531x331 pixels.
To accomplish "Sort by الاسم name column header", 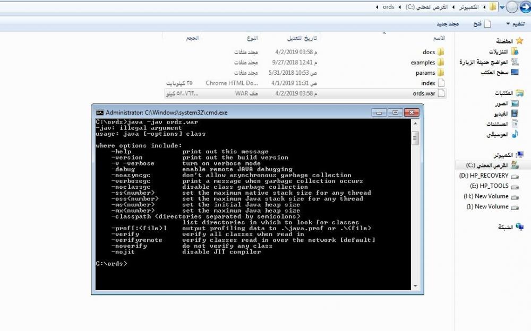I will tap(439, 39).
